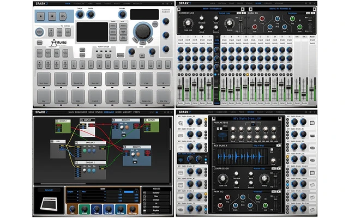Select the Lfo module icon in Modules list
The width and height of the screenshot is (349, 218).
point(145,203)
